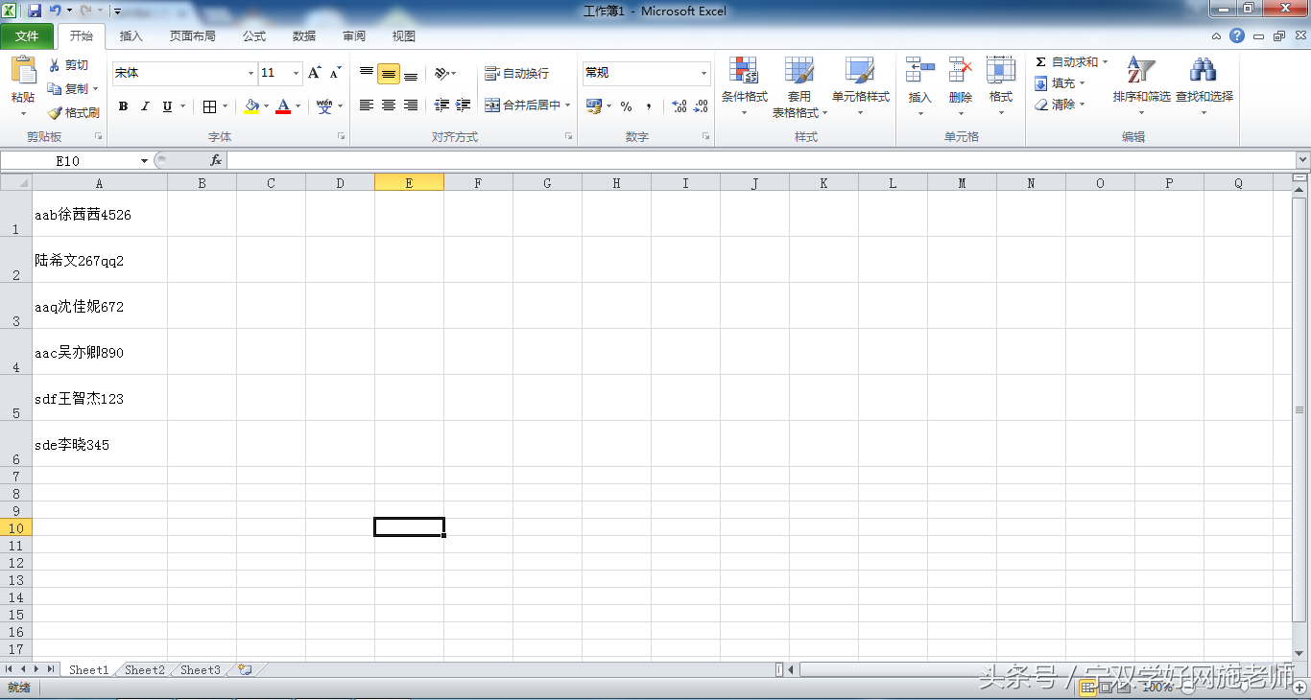Click the Help question mark icon
Screen dimensions: 1311x700
click(x=1237, y=35)
